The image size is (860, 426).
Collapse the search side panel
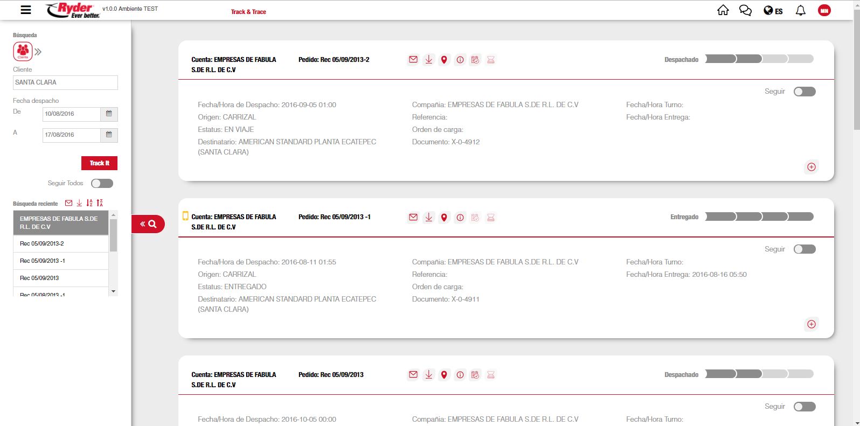point(148,224)
